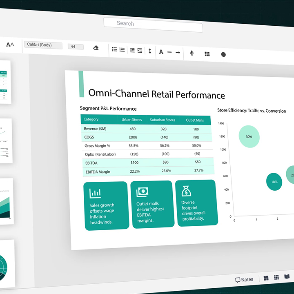Click in the Search field
The height and width of the screenshot is (294, 294).
tap(153, 25)
